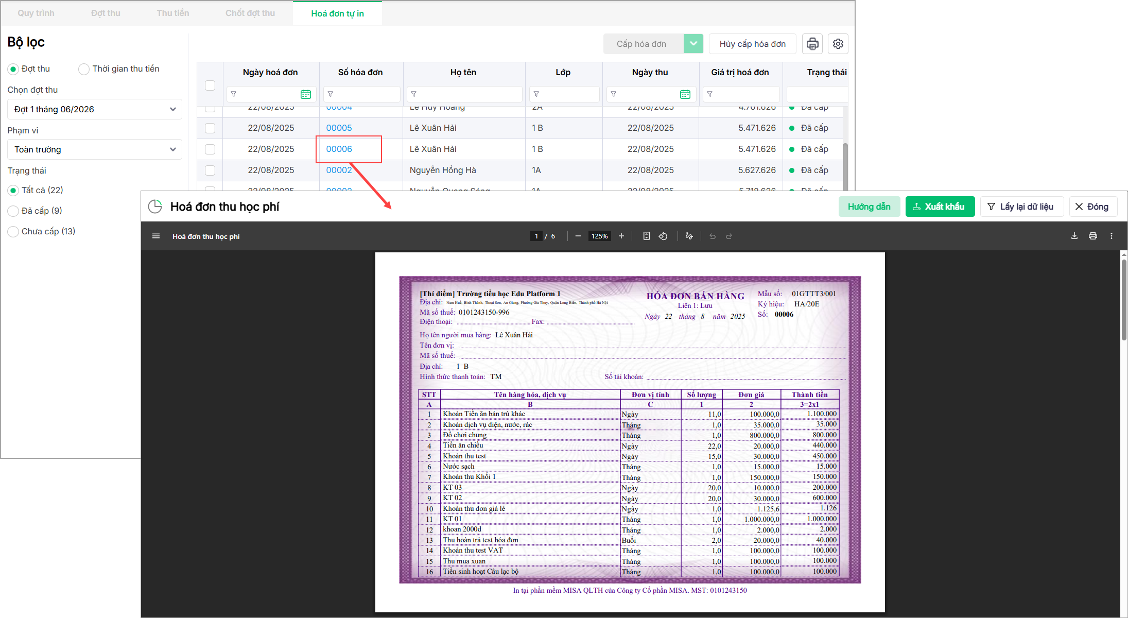Screen dimensions: 1128x618
Task: Expand the Đợt 1 tháng 06/2026 dropdown
Action: point(95,109)
